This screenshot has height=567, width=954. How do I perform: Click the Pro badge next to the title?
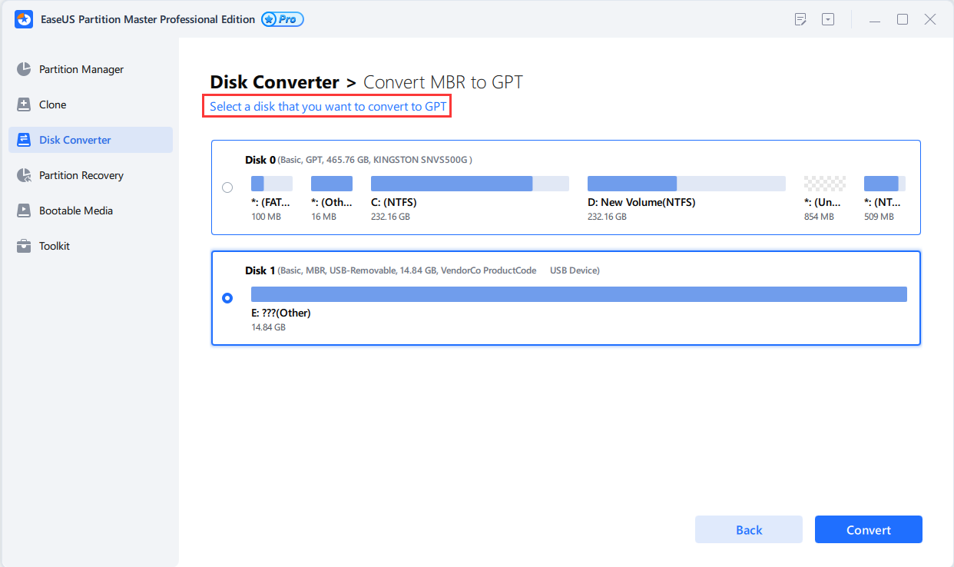click(282, 19)
